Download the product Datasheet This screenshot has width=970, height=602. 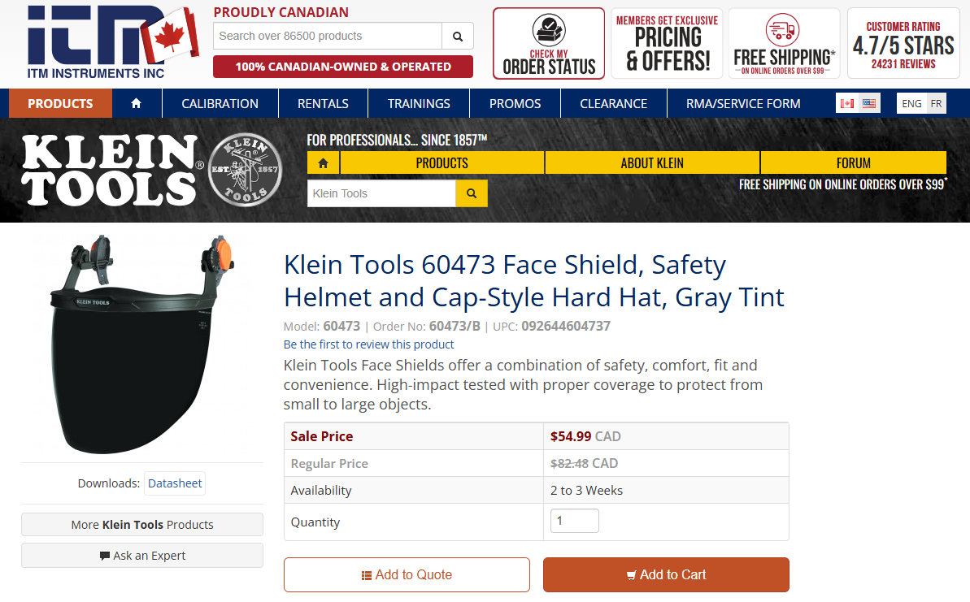[174, 483]
